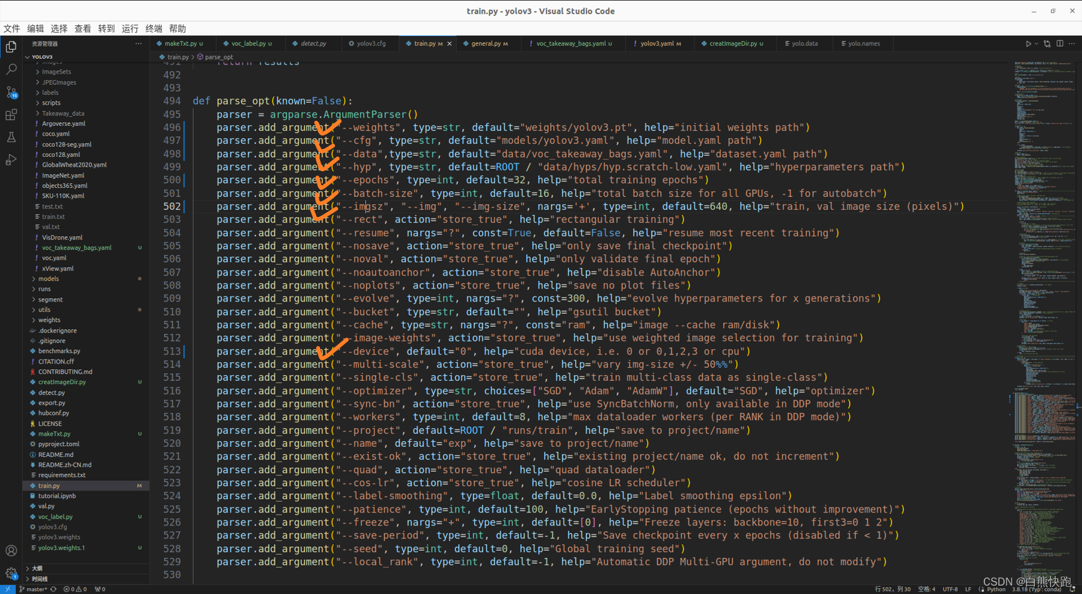
Task: Change the indentation spaces setting
Action: click(927, 589)
